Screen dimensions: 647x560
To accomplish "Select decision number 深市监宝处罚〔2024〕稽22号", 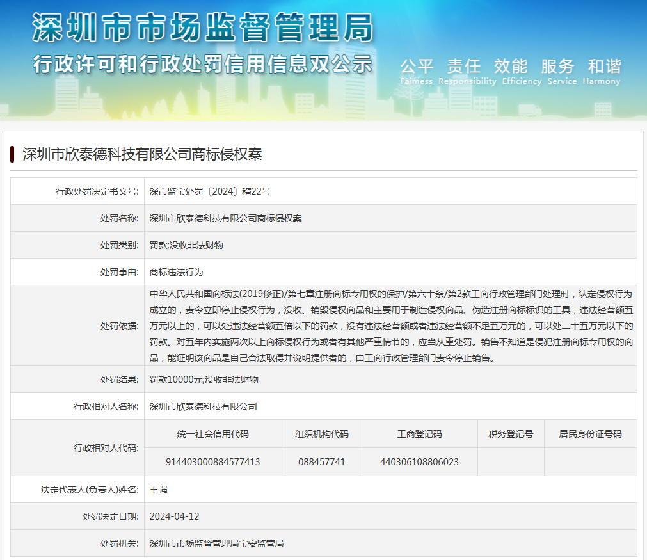I will [210, 191].
